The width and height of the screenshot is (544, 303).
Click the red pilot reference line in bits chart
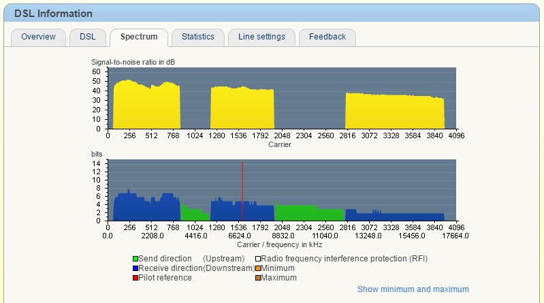(x=242, y=191)
